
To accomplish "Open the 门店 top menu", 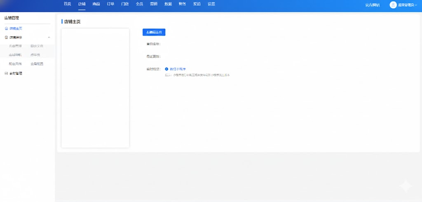I will [x=125, y=4].
